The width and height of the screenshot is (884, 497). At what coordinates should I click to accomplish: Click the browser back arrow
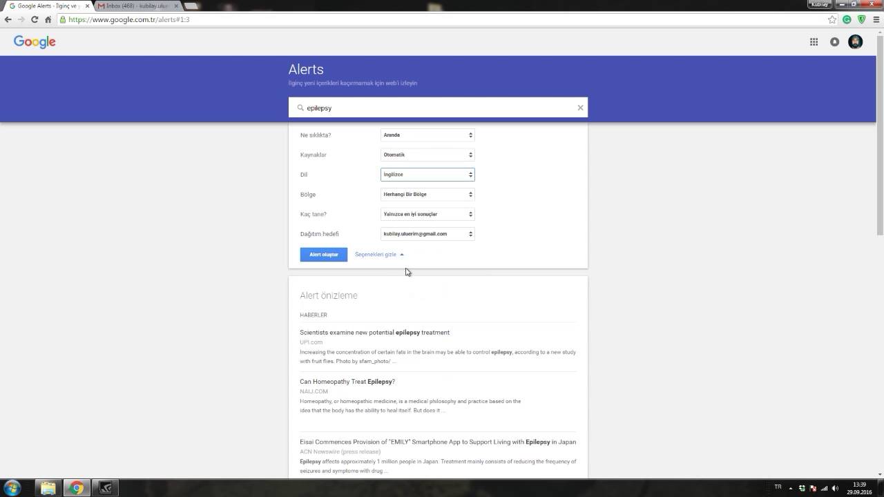pyautogui.click(x=8, y=19)
